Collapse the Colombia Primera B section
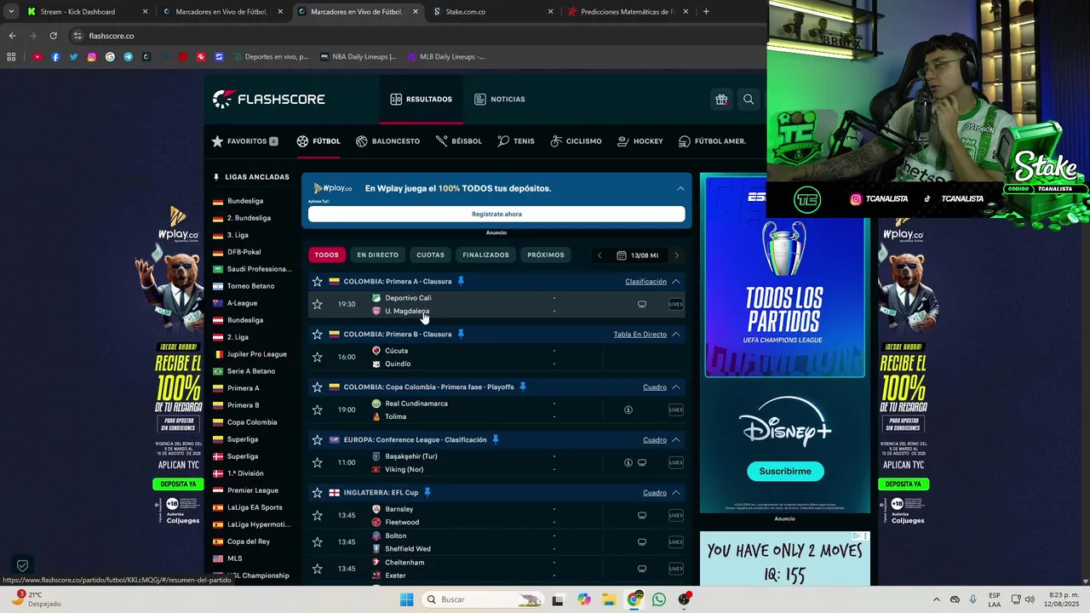1090x613 pixels. pos(676,335)
